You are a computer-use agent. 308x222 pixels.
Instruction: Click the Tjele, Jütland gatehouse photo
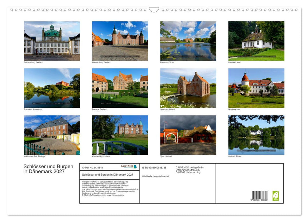click(x=188, y=135)
